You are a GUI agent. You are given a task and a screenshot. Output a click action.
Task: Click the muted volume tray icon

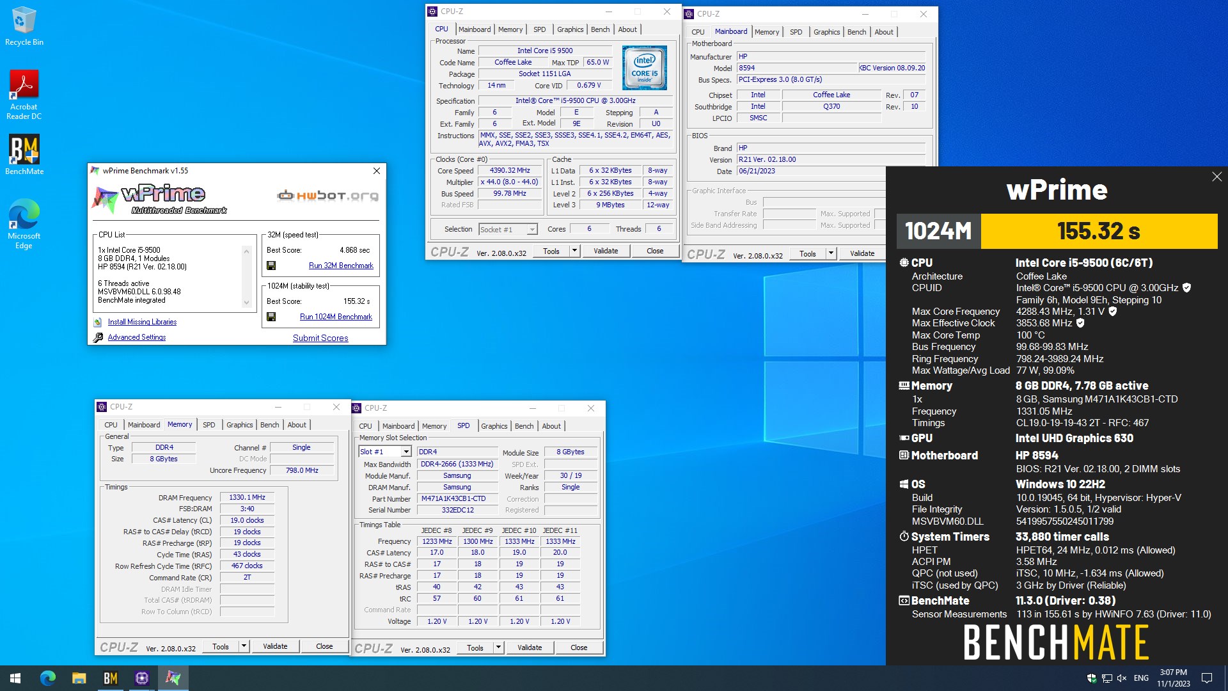(1122, 678)
